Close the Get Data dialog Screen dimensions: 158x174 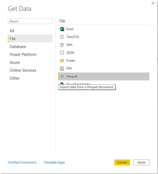(x=153, y=3)
